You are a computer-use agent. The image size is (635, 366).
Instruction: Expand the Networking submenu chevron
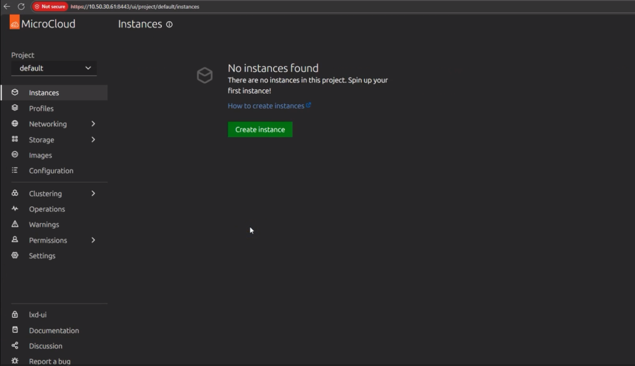[94, 124]
